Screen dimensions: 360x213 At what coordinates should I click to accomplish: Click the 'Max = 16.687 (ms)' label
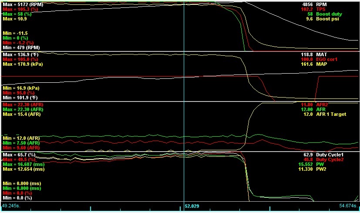pos(24,164)
